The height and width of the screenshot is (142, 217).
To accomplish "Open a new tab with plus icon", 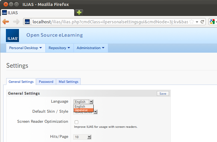I will (79, 12).
